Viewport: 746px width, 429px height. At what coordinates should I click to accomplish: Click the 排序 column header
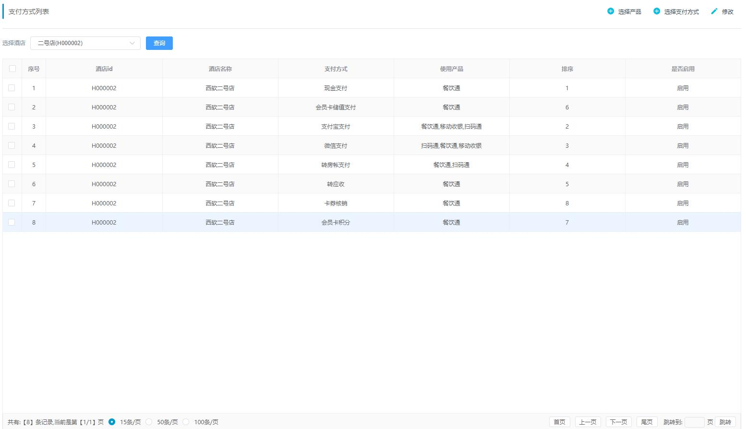[x=567, y=69]
